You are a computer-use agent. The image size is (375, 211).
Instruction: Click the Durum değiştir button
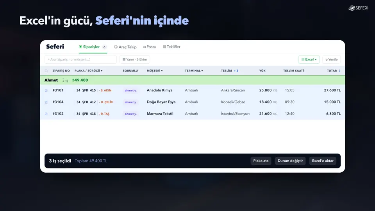pyautogui.click(x=290, y=161)
